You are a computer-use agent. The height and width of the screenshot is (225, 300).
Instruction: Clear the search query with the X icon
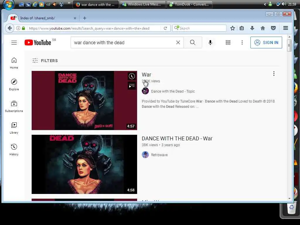pyautogui.click(x=178, y=42)
